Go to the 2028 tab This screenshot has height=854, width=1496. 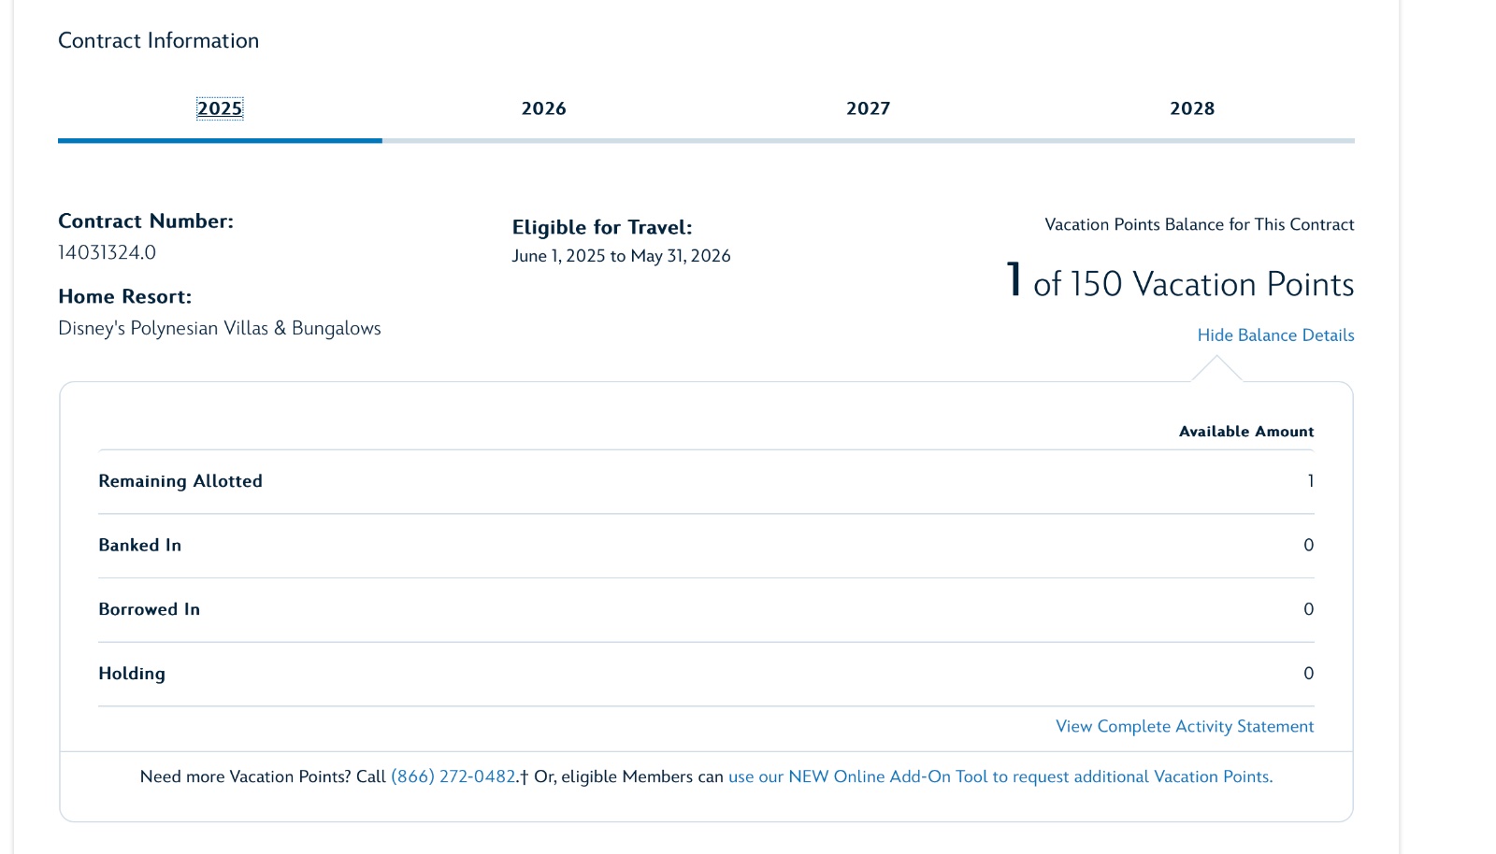(1192, 108)
